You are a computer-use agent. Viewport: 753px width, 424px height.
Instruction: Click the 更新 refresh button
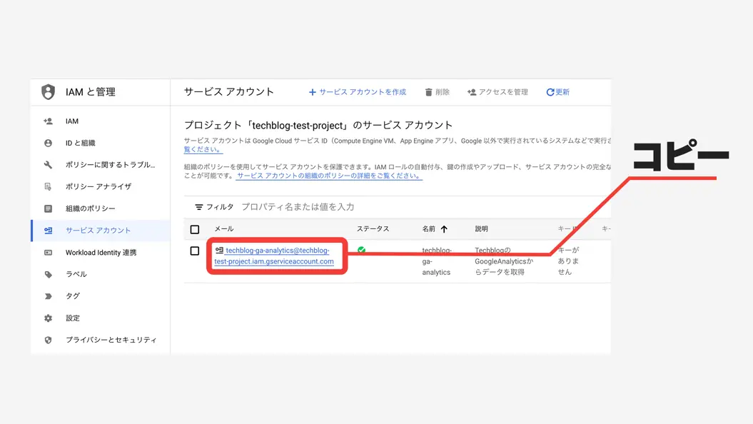557,92
